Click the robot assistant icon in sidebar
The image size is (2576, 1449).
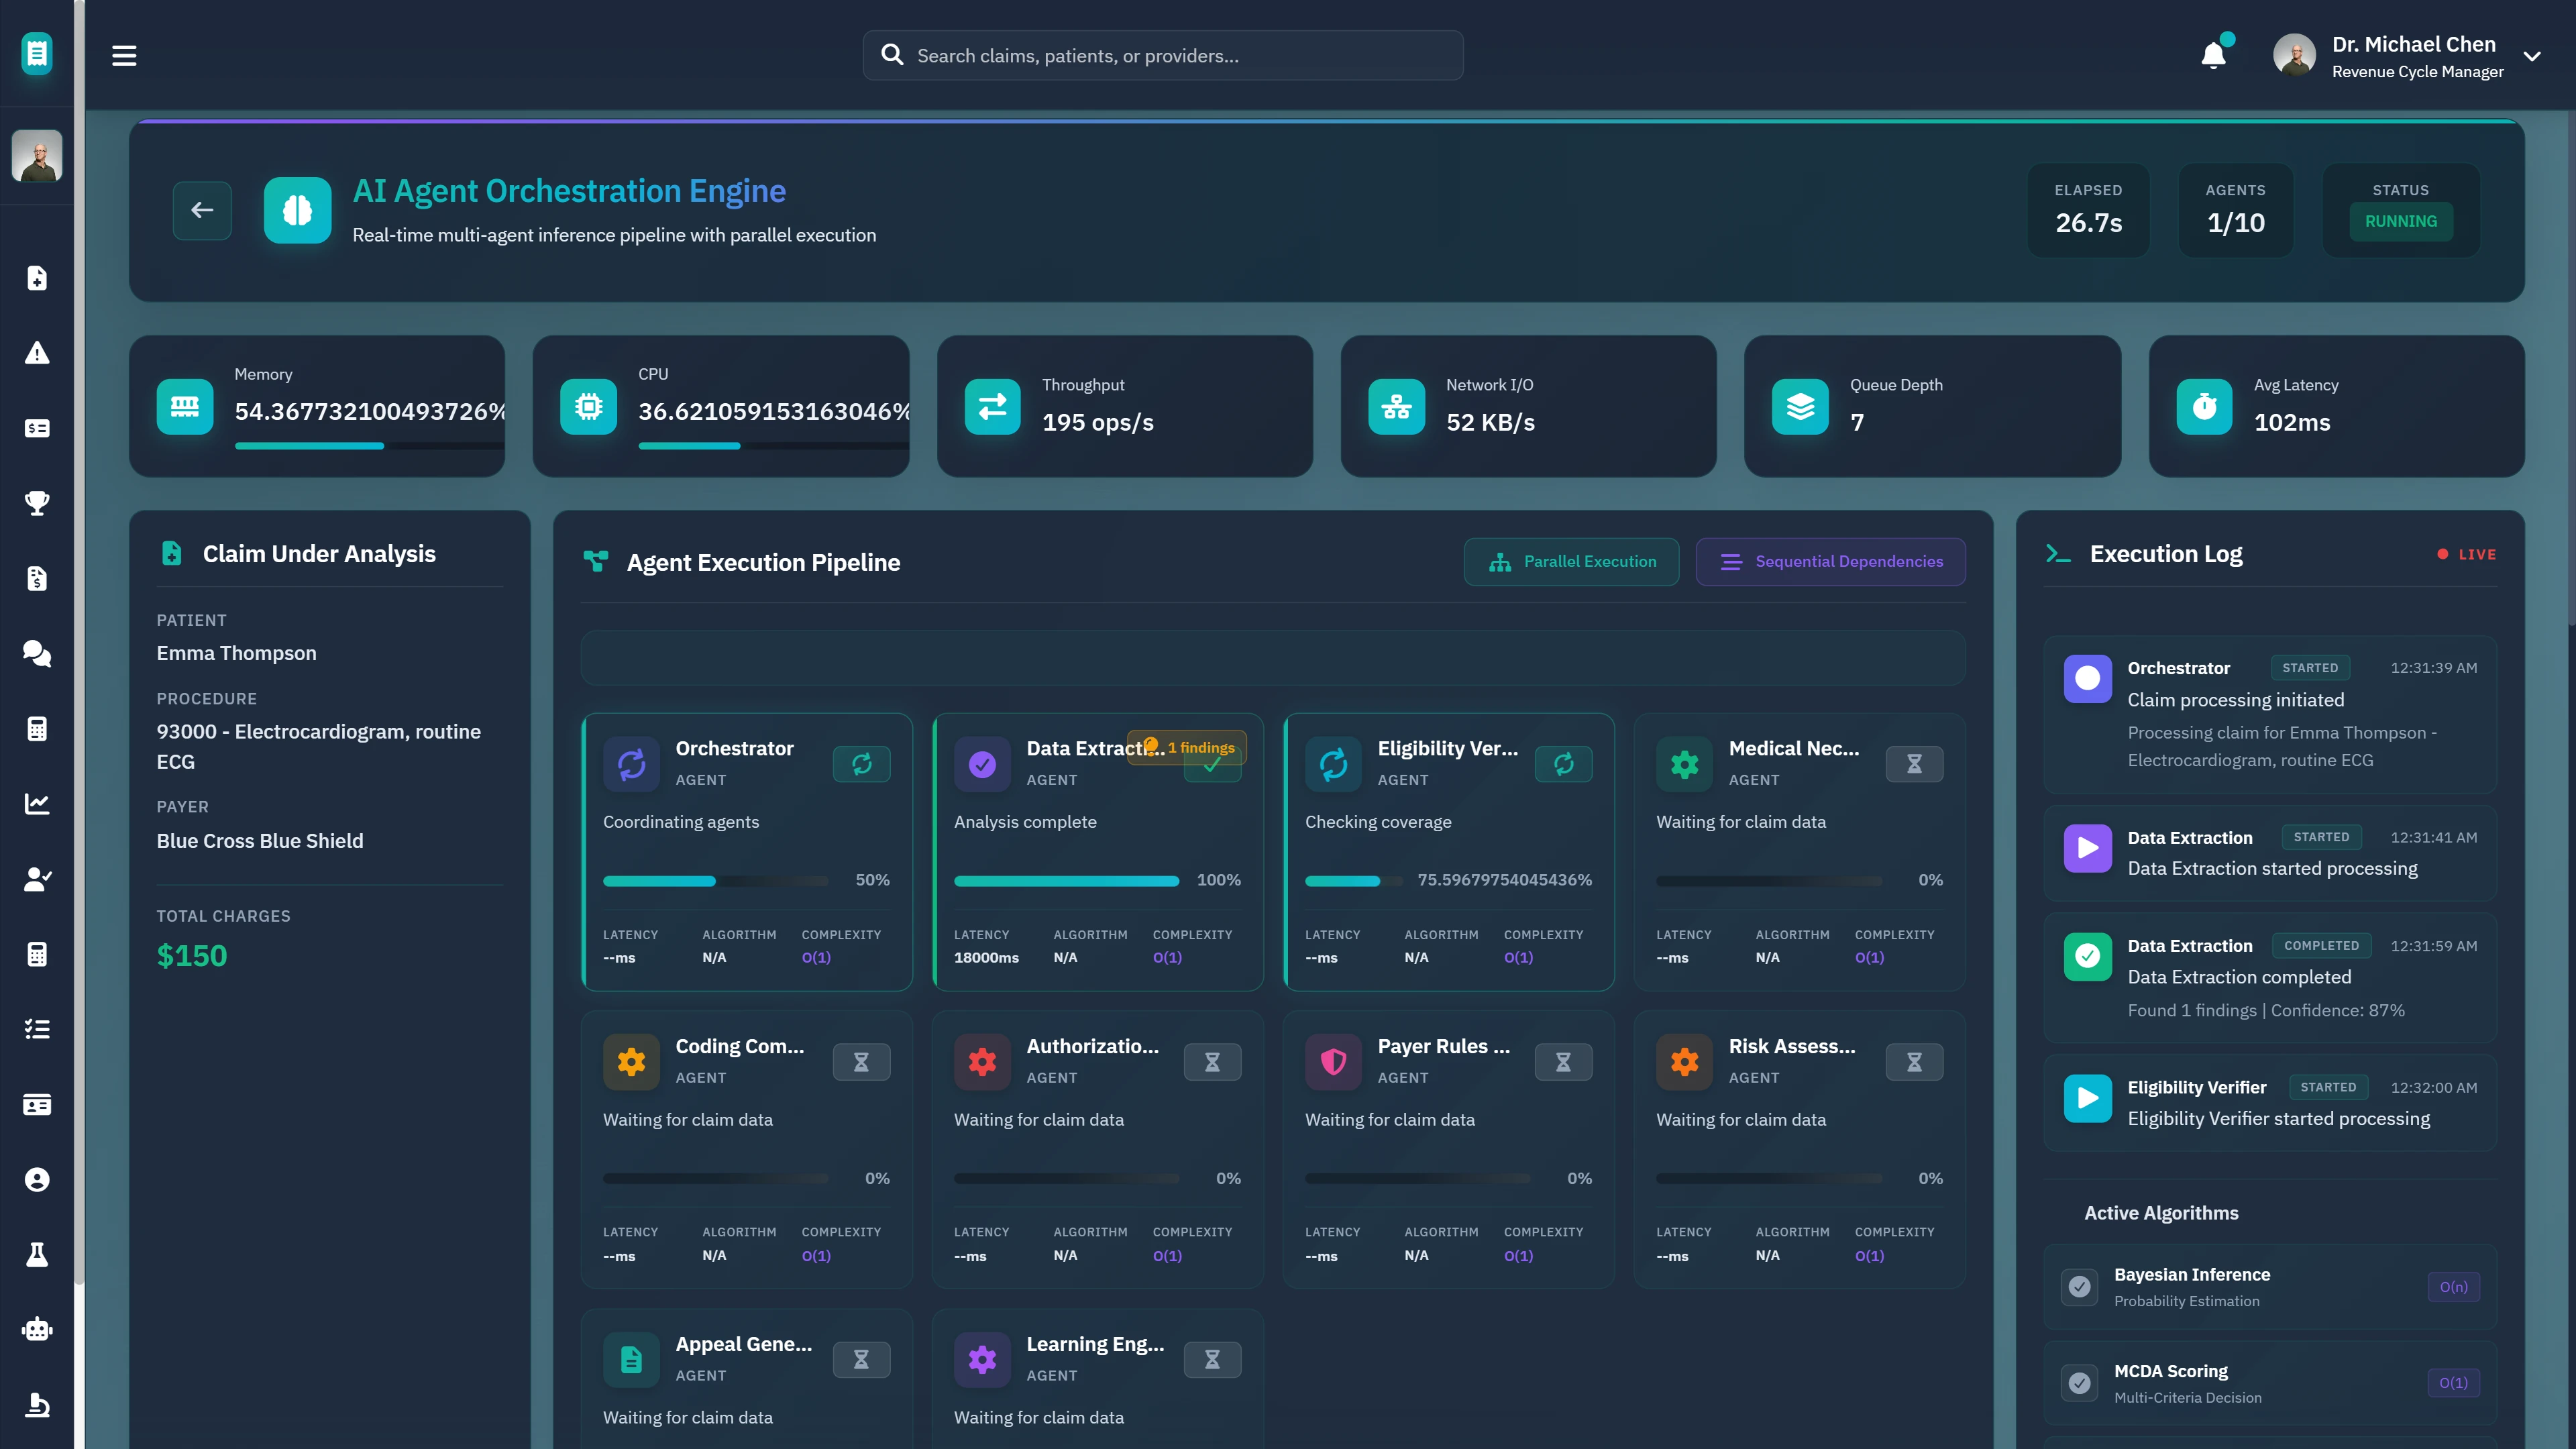[37, 1329]
